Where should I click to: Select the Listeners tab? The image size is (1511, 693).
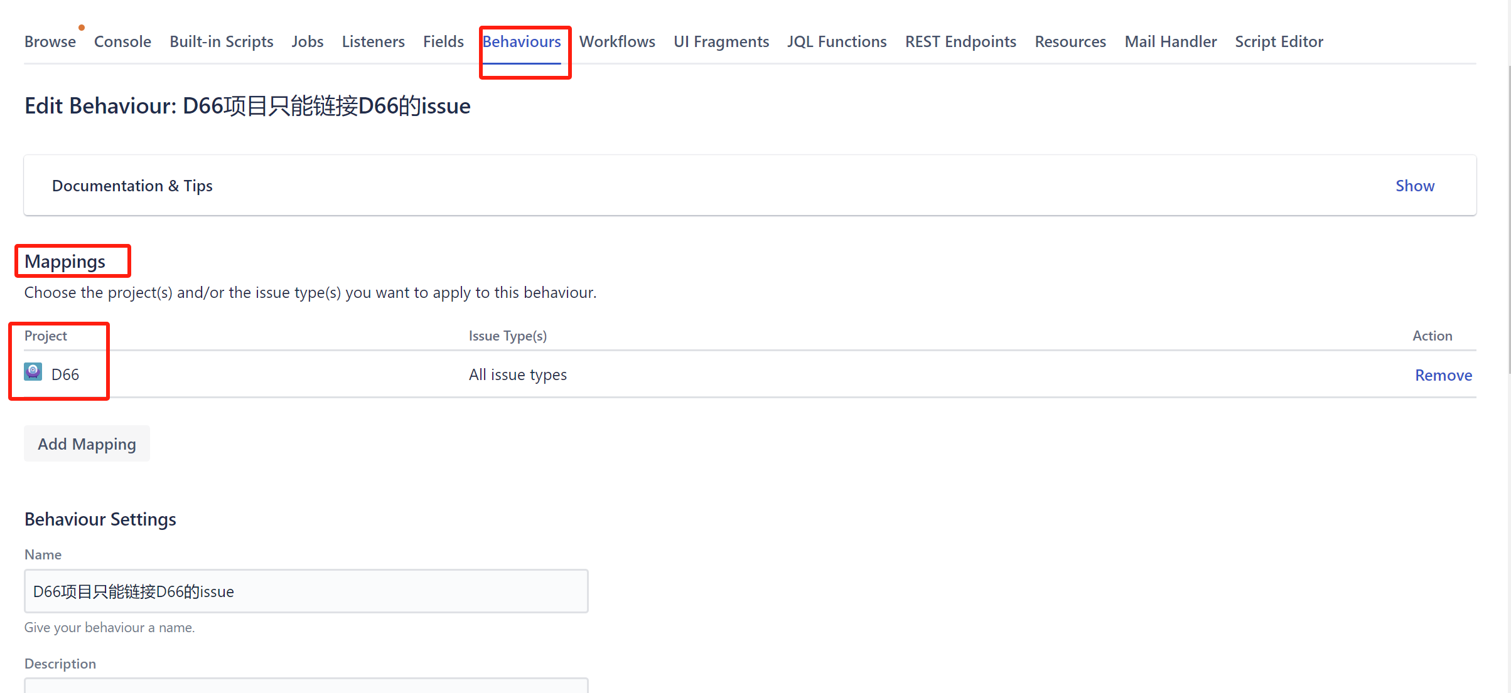click(x=373, y=41)
